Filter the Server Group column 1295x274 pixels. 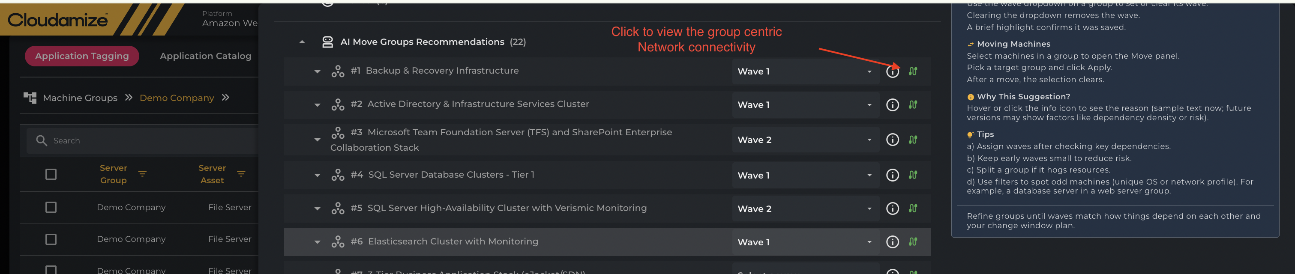point(142,174)
